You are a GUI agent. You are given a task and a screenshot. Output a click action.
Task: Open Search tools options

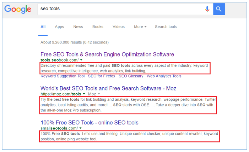pos(166,27)
